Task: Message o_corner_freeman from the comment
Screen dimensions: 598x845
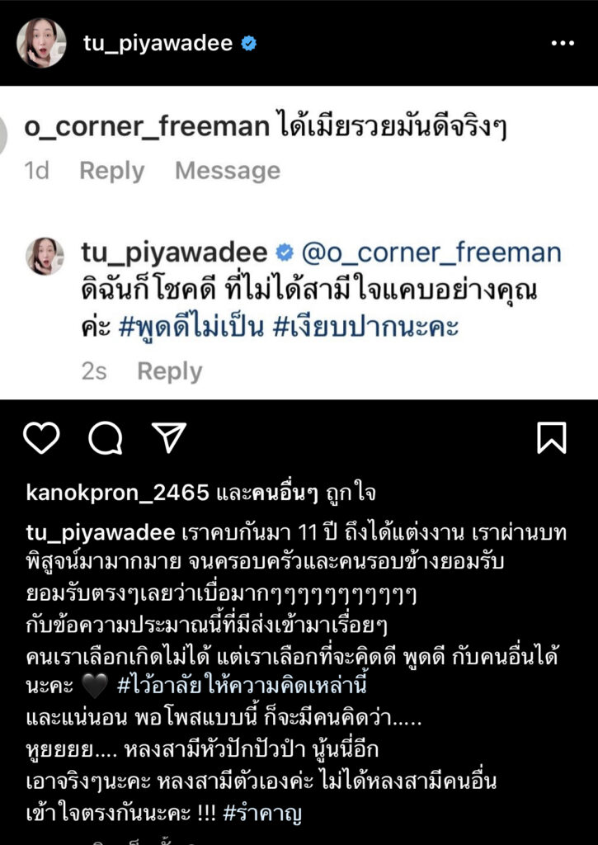Action: tap(228, 171)
